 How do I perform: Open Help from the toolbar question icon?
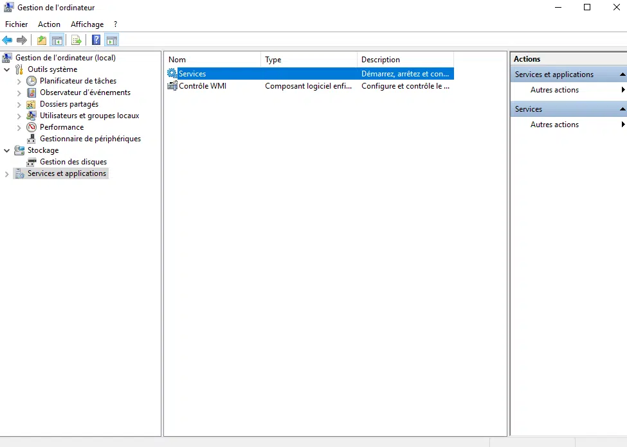pyautogui.click(x=96, y=40)
